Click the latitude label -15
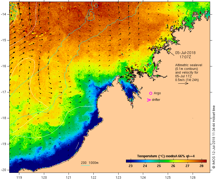Viewport: 217px width, 180px height. (x=3, y=40)
